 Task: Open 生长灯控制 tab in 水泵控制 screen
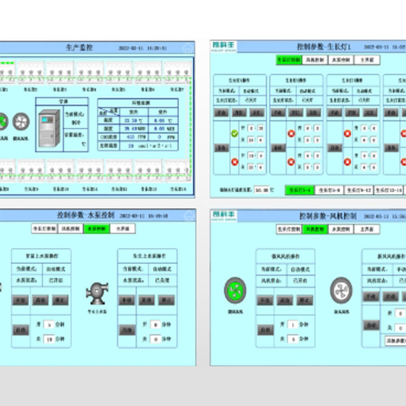pos(44,228)
